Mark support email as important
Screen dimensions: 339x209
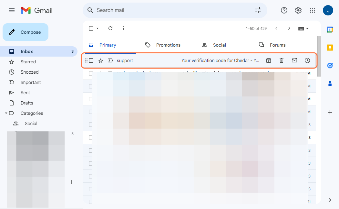coord(110,60)
